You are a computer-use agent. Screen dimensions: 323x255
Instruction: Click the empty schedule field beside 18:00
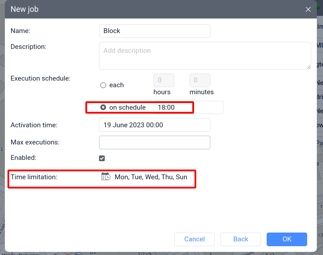208,107
